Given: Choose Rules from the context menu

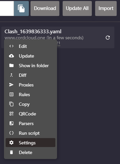Looking at the screenshot, I should (x=30, y=94).
